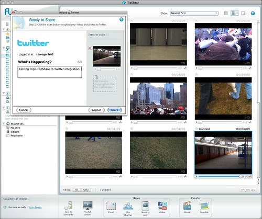The image size is (262, 219).
Task: Switch to single-item view icon in top toolbar
Action: 243,13
